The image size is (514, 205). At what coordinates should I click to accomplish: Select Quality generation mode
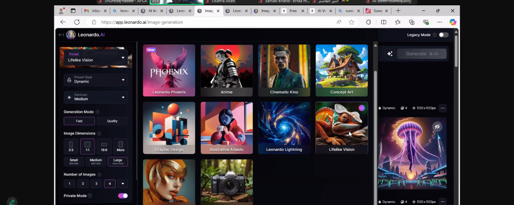[112, 121]
